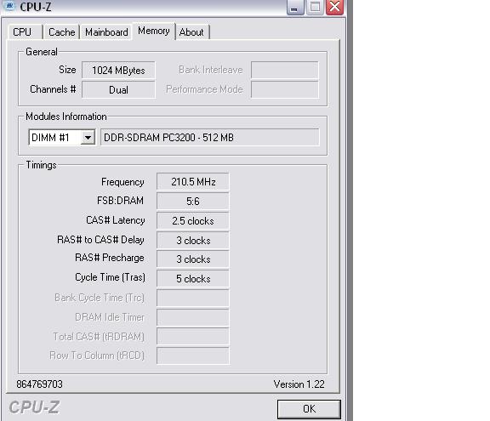Click the Dual channels field
This screenshot has width=490, height=421.
pyautogui.click(x=118, y=89)
